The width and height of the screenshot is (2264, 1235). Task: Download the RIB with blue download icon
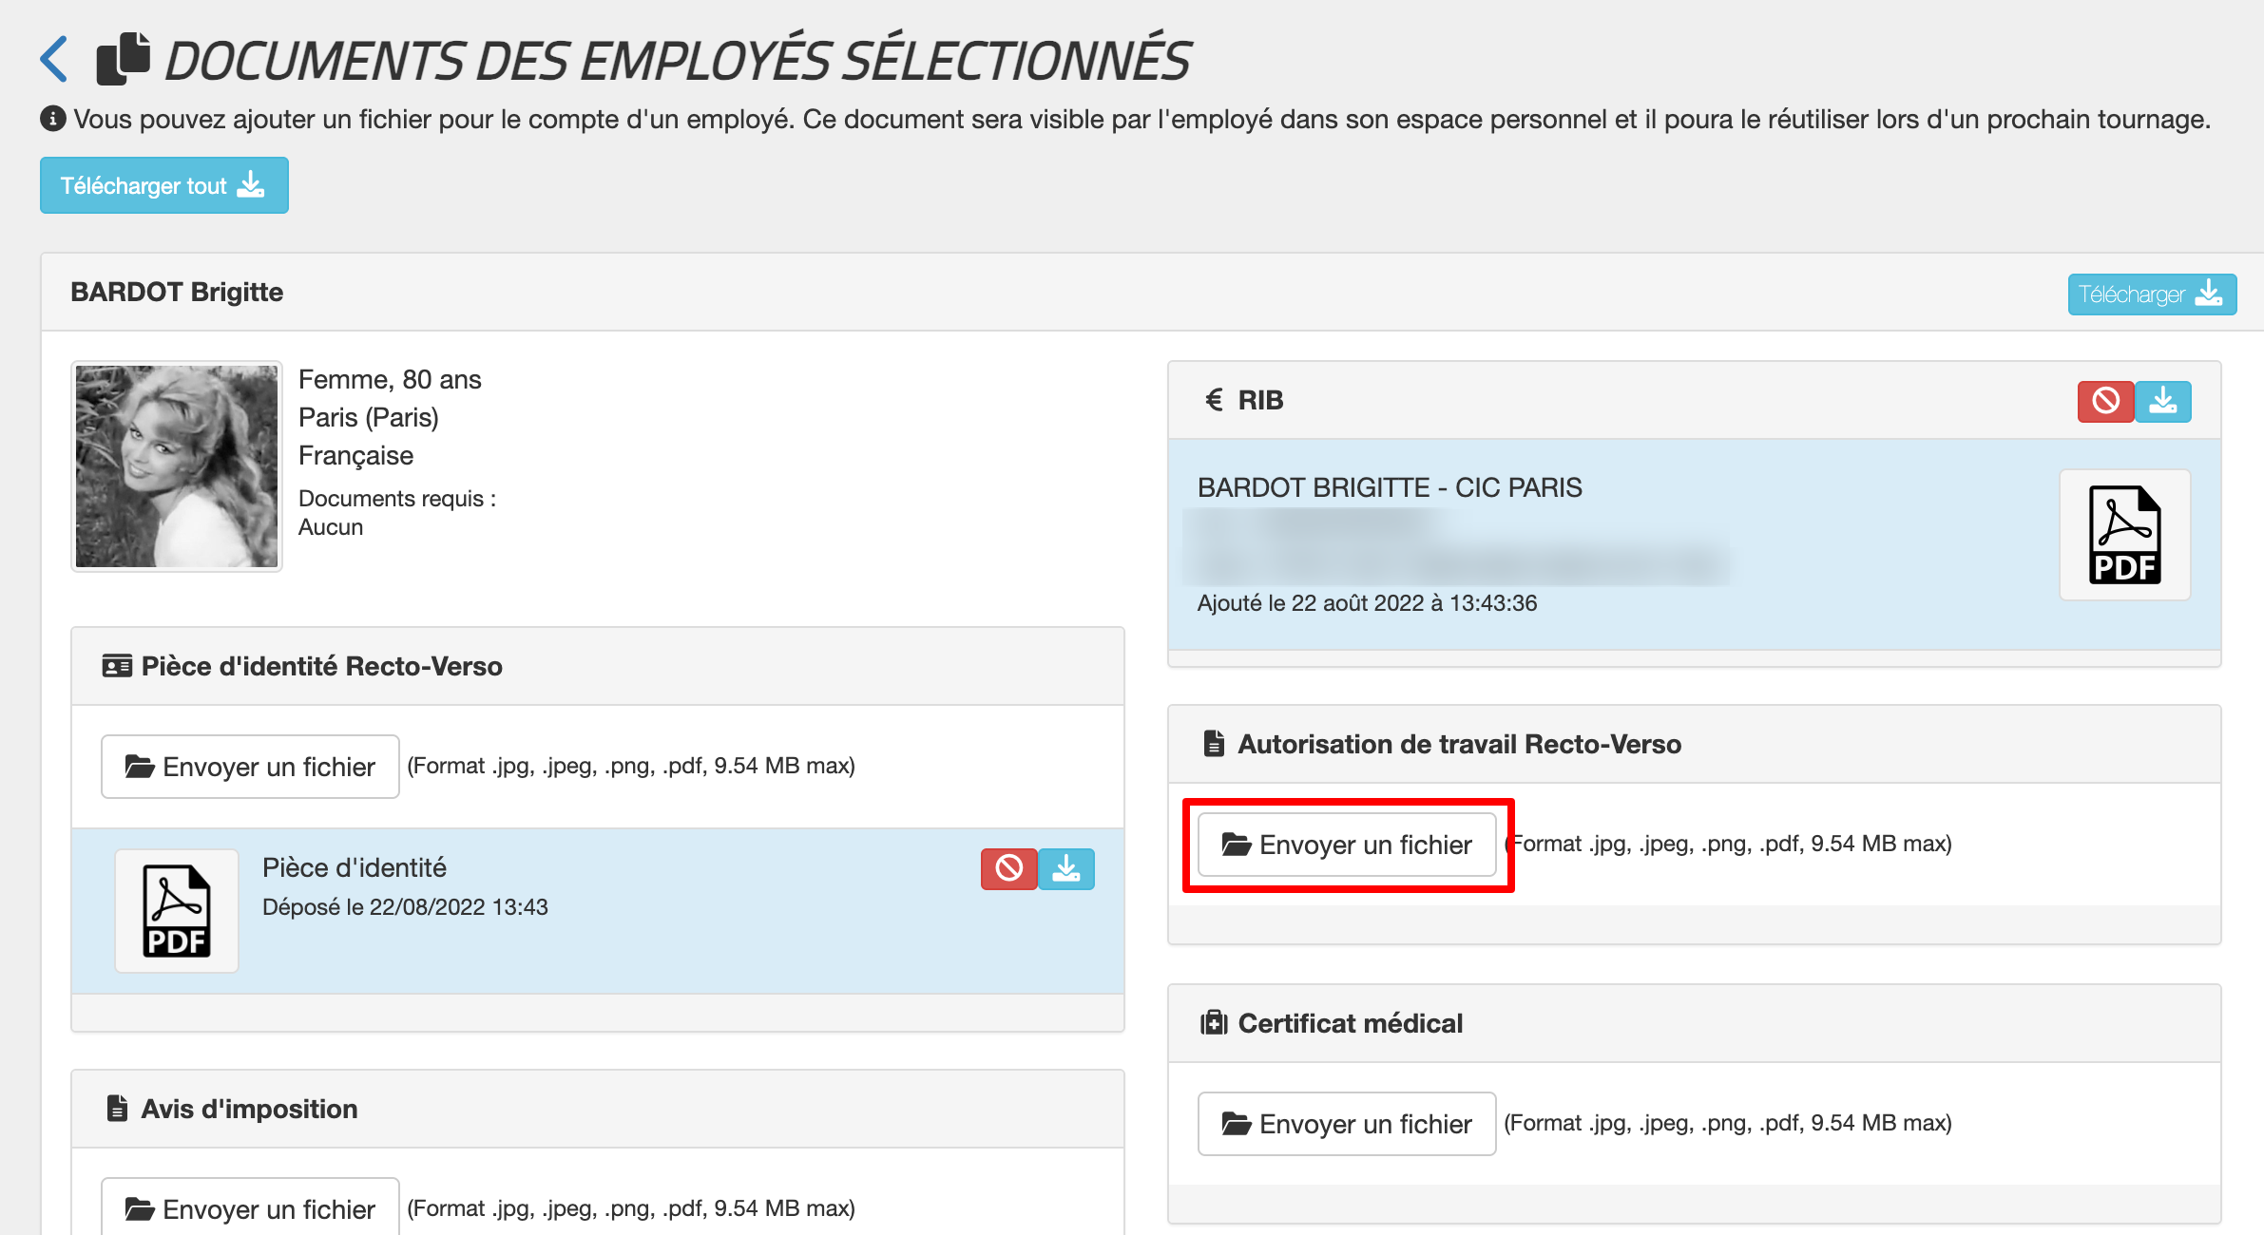[x=2162, y=401]
